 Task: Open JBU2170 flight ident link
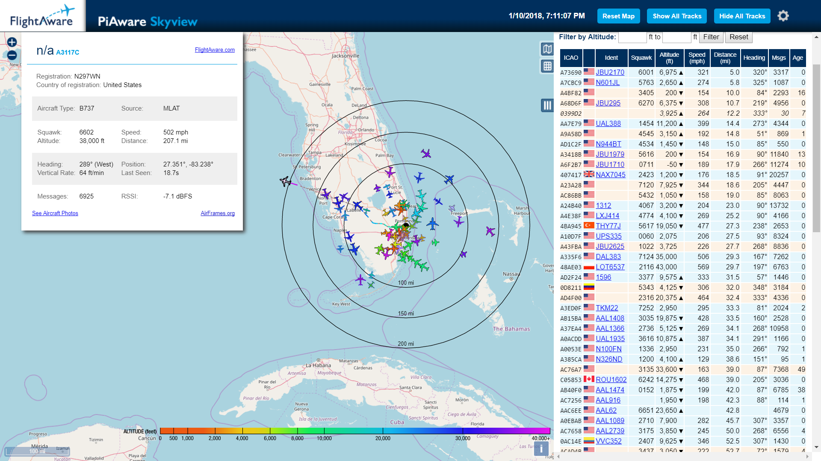click(x=610, y=73)
